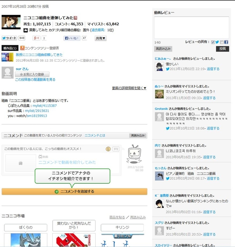Open the もっさん user profile link
This screenshot has width=235, height=247.
[x=160, y=168]
